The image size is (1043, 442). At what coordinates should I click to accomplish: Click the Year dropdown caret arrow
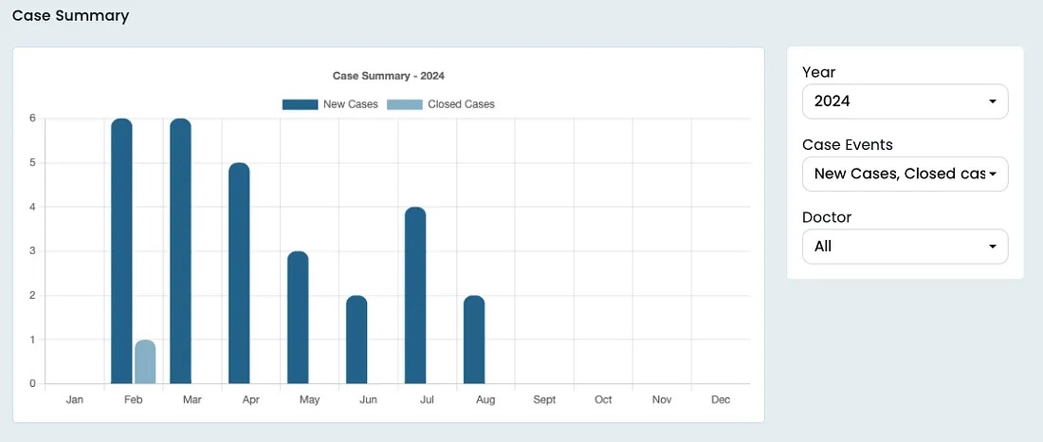click(992, 101)
